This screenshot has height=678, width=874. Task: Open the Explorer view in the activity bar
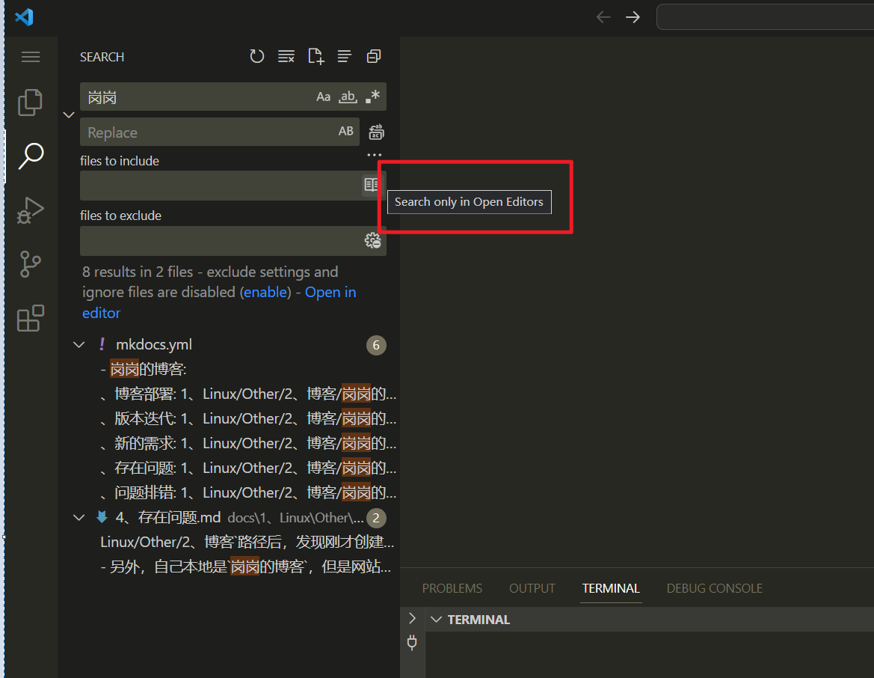click(30, 102)
